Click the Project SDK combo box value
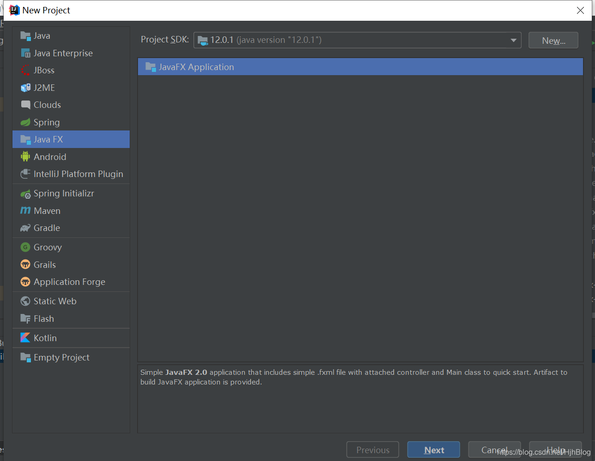 point(357,40)
